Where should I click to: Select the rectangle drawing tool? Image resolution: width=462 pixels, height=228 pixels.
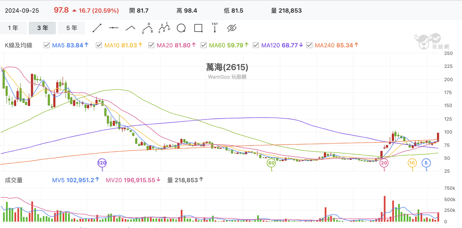pos(198,28)
